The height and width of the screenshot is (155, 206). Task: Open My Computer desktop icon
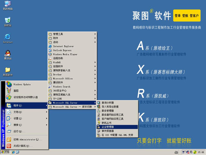click(8, 5)
